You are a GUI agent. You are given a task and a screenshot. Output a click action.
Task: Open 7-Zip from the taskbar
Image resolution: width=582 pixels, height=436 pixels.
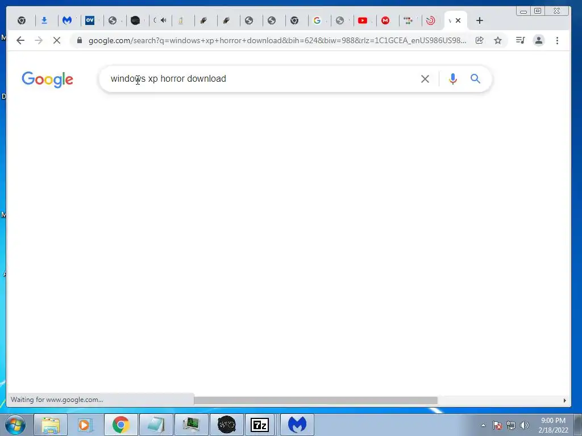tap(260, 425)
